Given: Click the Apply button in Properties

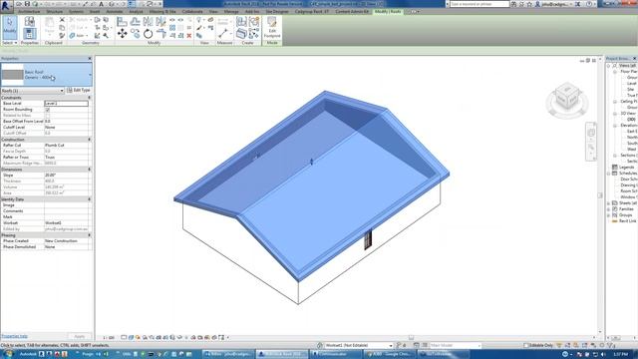Looking at the screenshot, I should 80,336.
